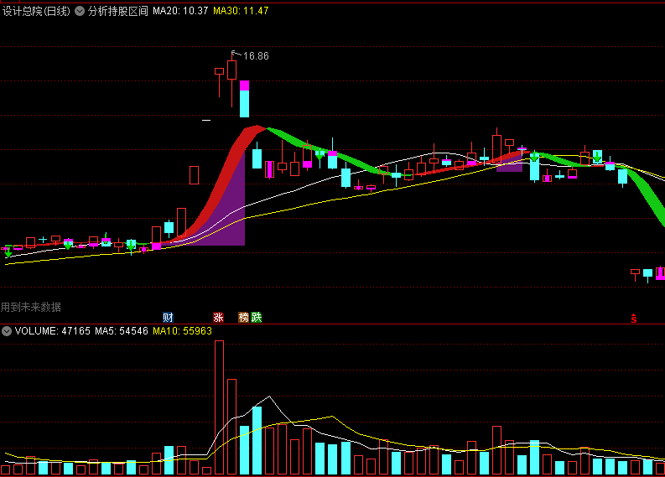The width and height of the screenshot is (665, 477).
Task: Click the 16.86 high price label
Action: (256, 56)
